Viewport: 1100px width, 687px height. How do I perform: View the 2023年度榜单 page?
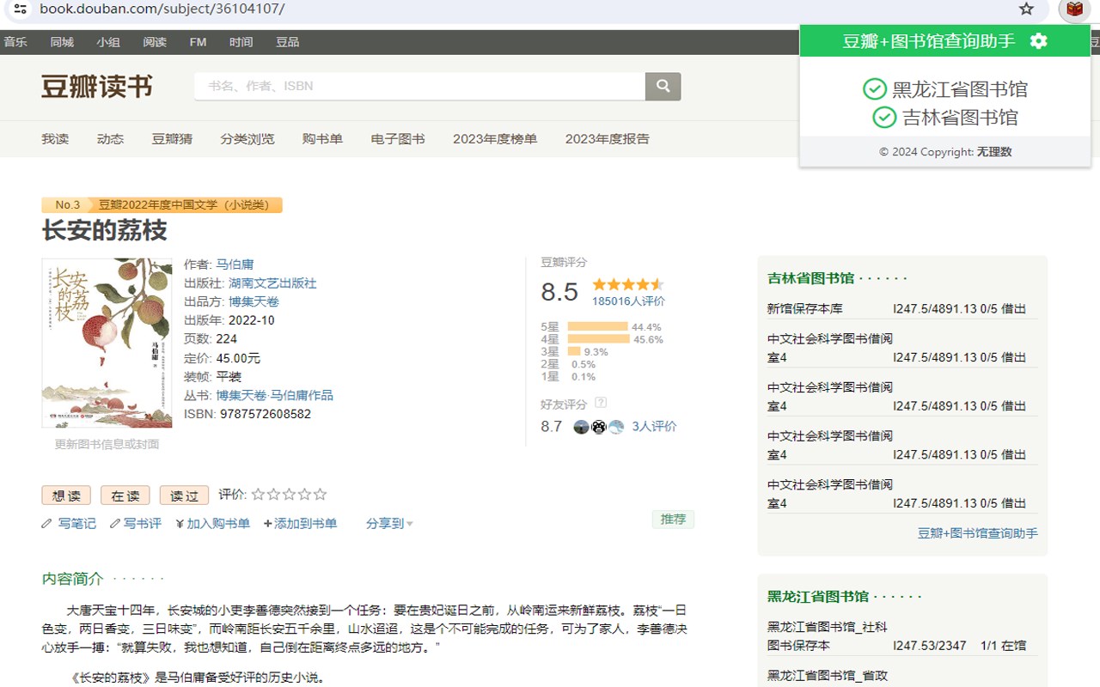click(x=495, y=139)
